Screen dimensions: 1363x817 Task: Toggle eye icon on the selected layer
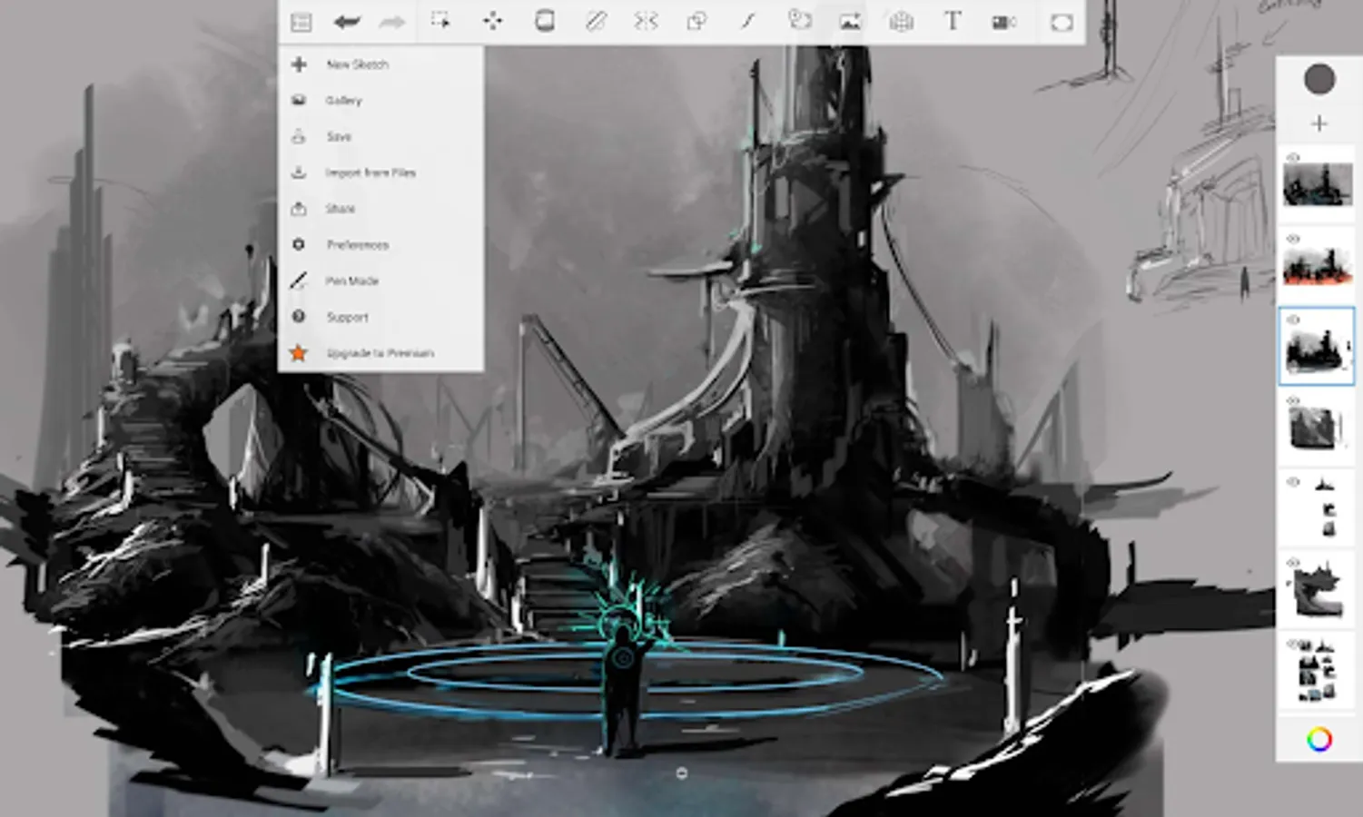pyautogui.click(x=1294, y=320)
